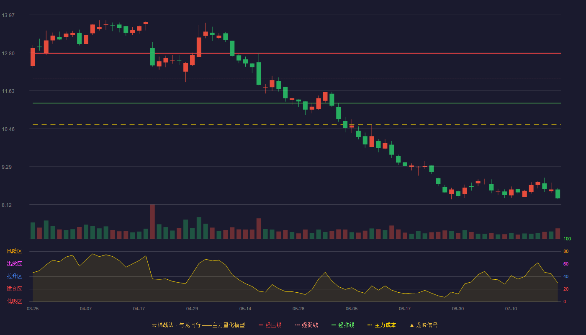Viewport: 586px width, 335px height.
Task: Pick the 06-30 date label
Action: point(458,309)
